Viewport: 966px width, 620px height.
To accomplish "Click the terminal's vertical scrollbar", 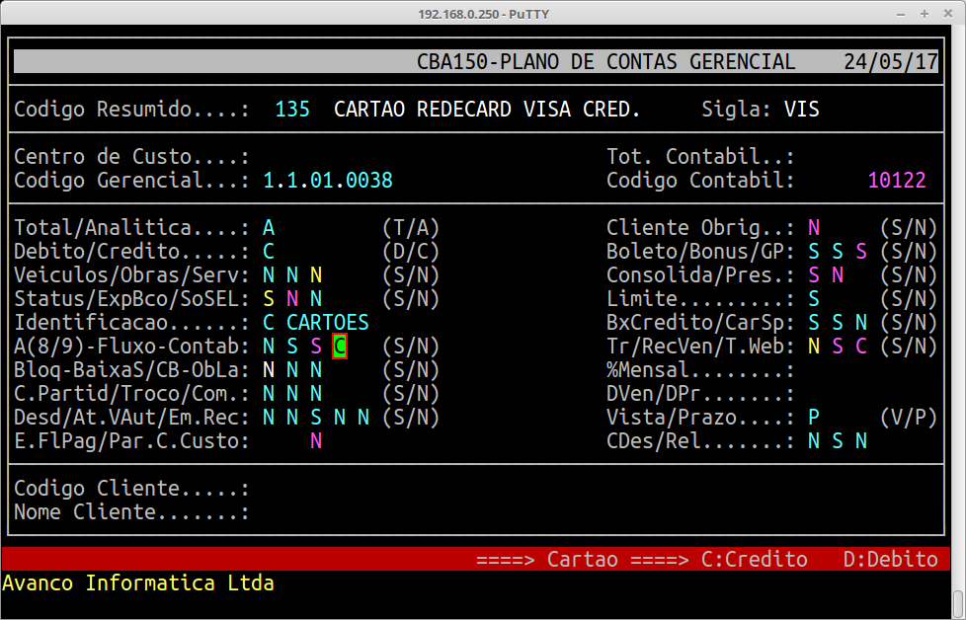I will (x=958, y=326).
